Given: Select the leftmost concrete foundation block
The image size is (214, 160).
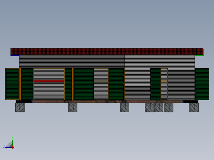Looking at the screenshot, I should 20,107.
